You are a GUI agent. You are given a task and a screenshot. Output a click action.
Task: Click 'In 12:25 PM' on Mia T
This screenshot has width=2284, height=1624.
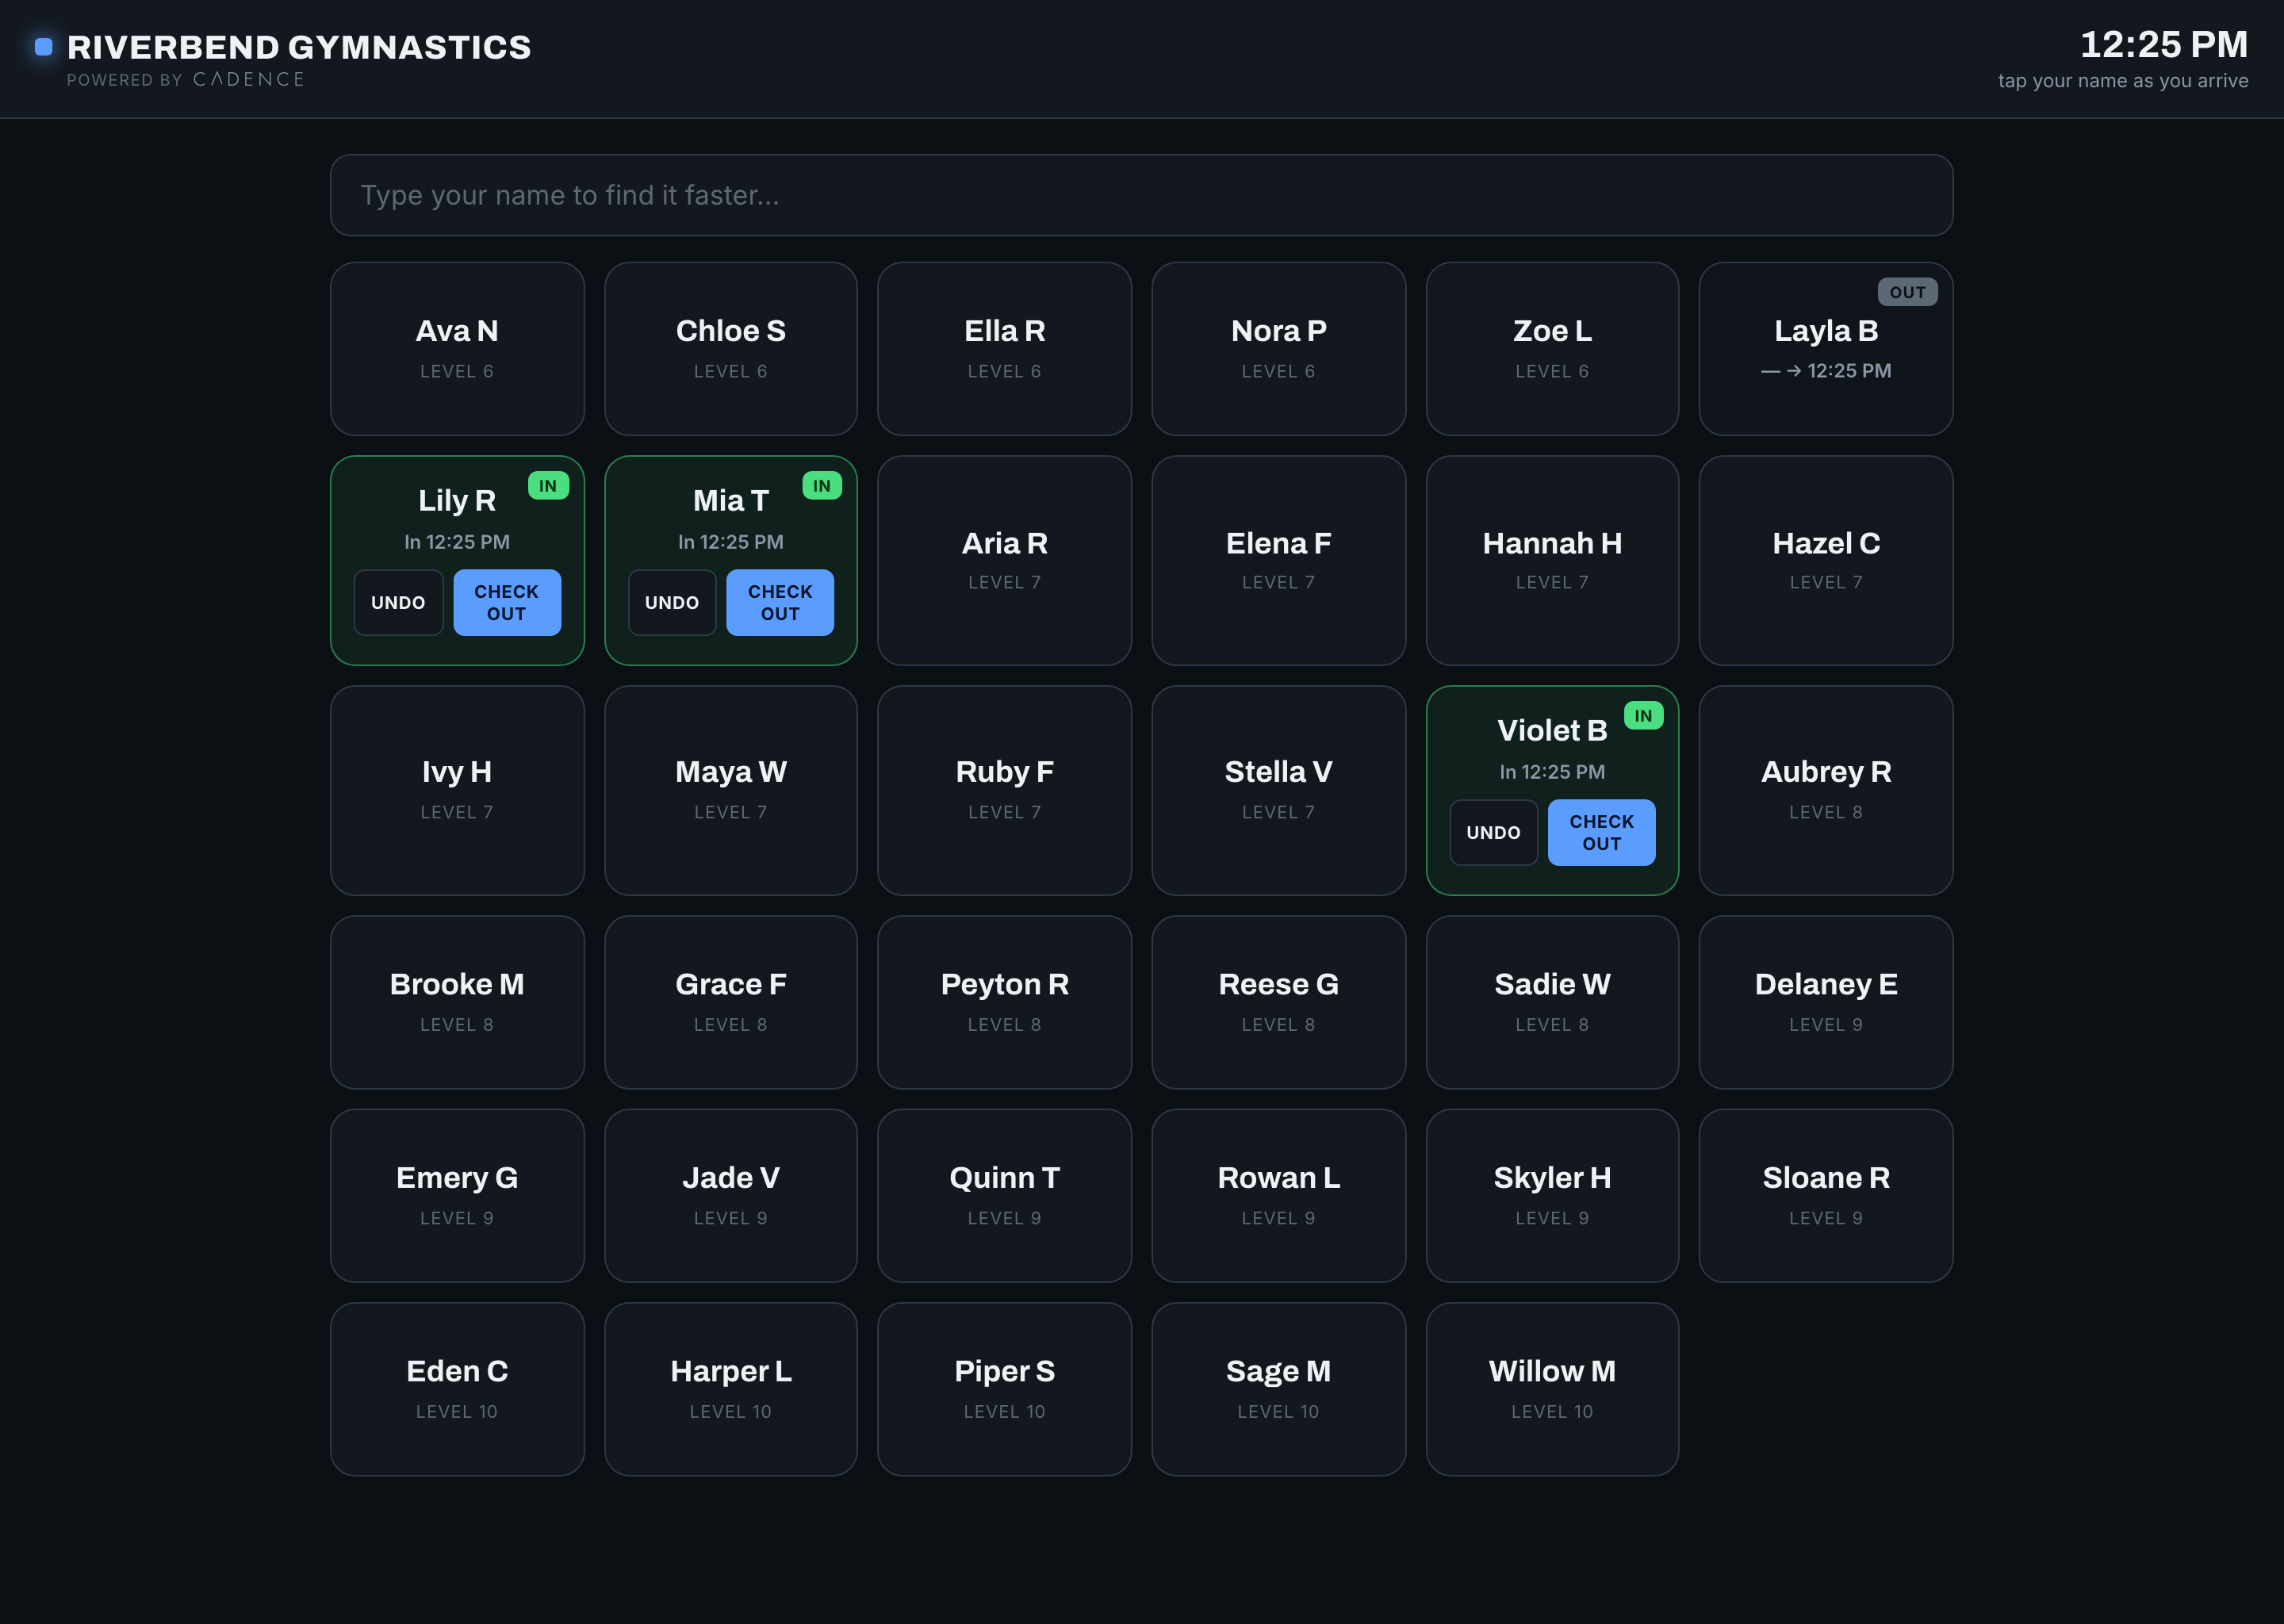coord(731,542)
